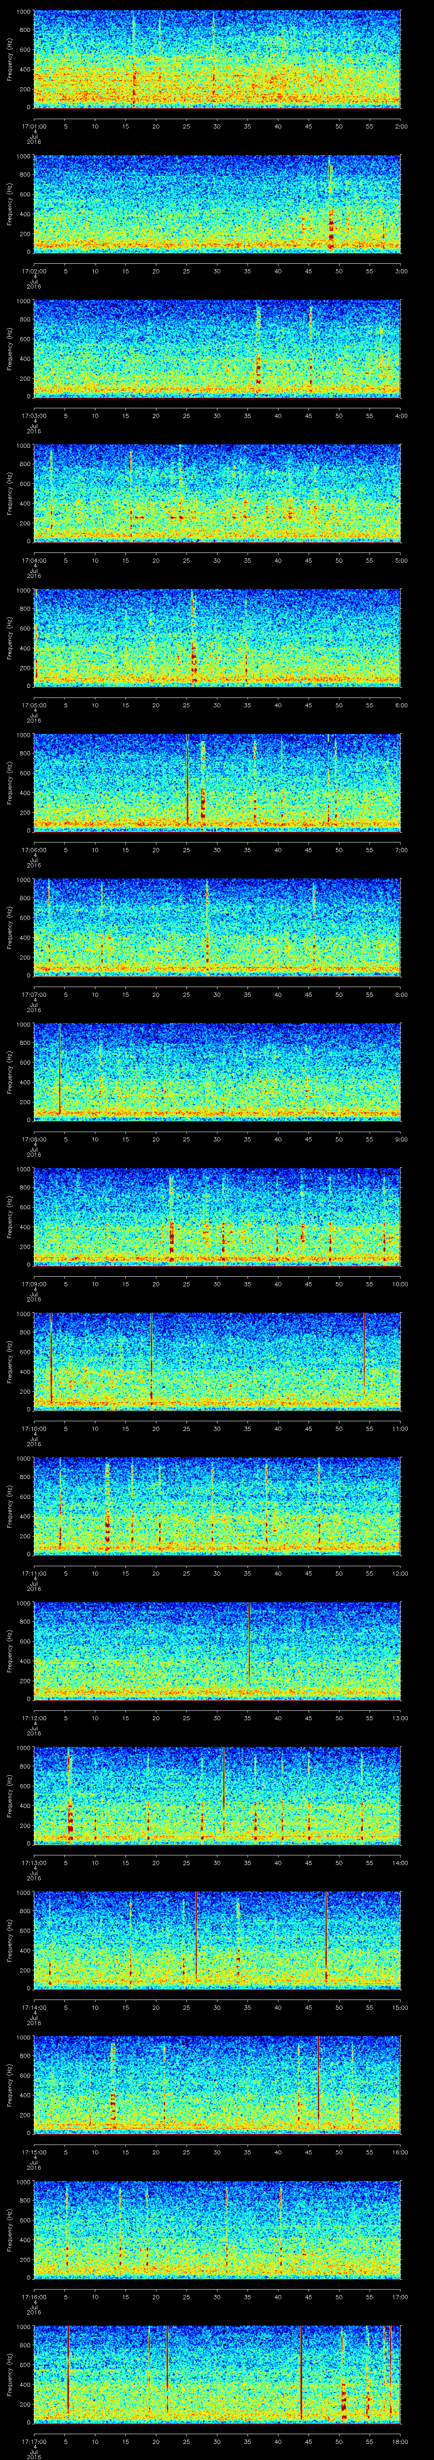
Task: Select the spectrogram panel starting at 17:02:00
Action: (217, 204)
